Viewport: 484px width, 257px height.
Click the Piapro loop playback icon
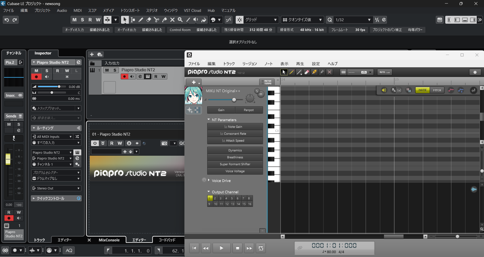(261, 248)
